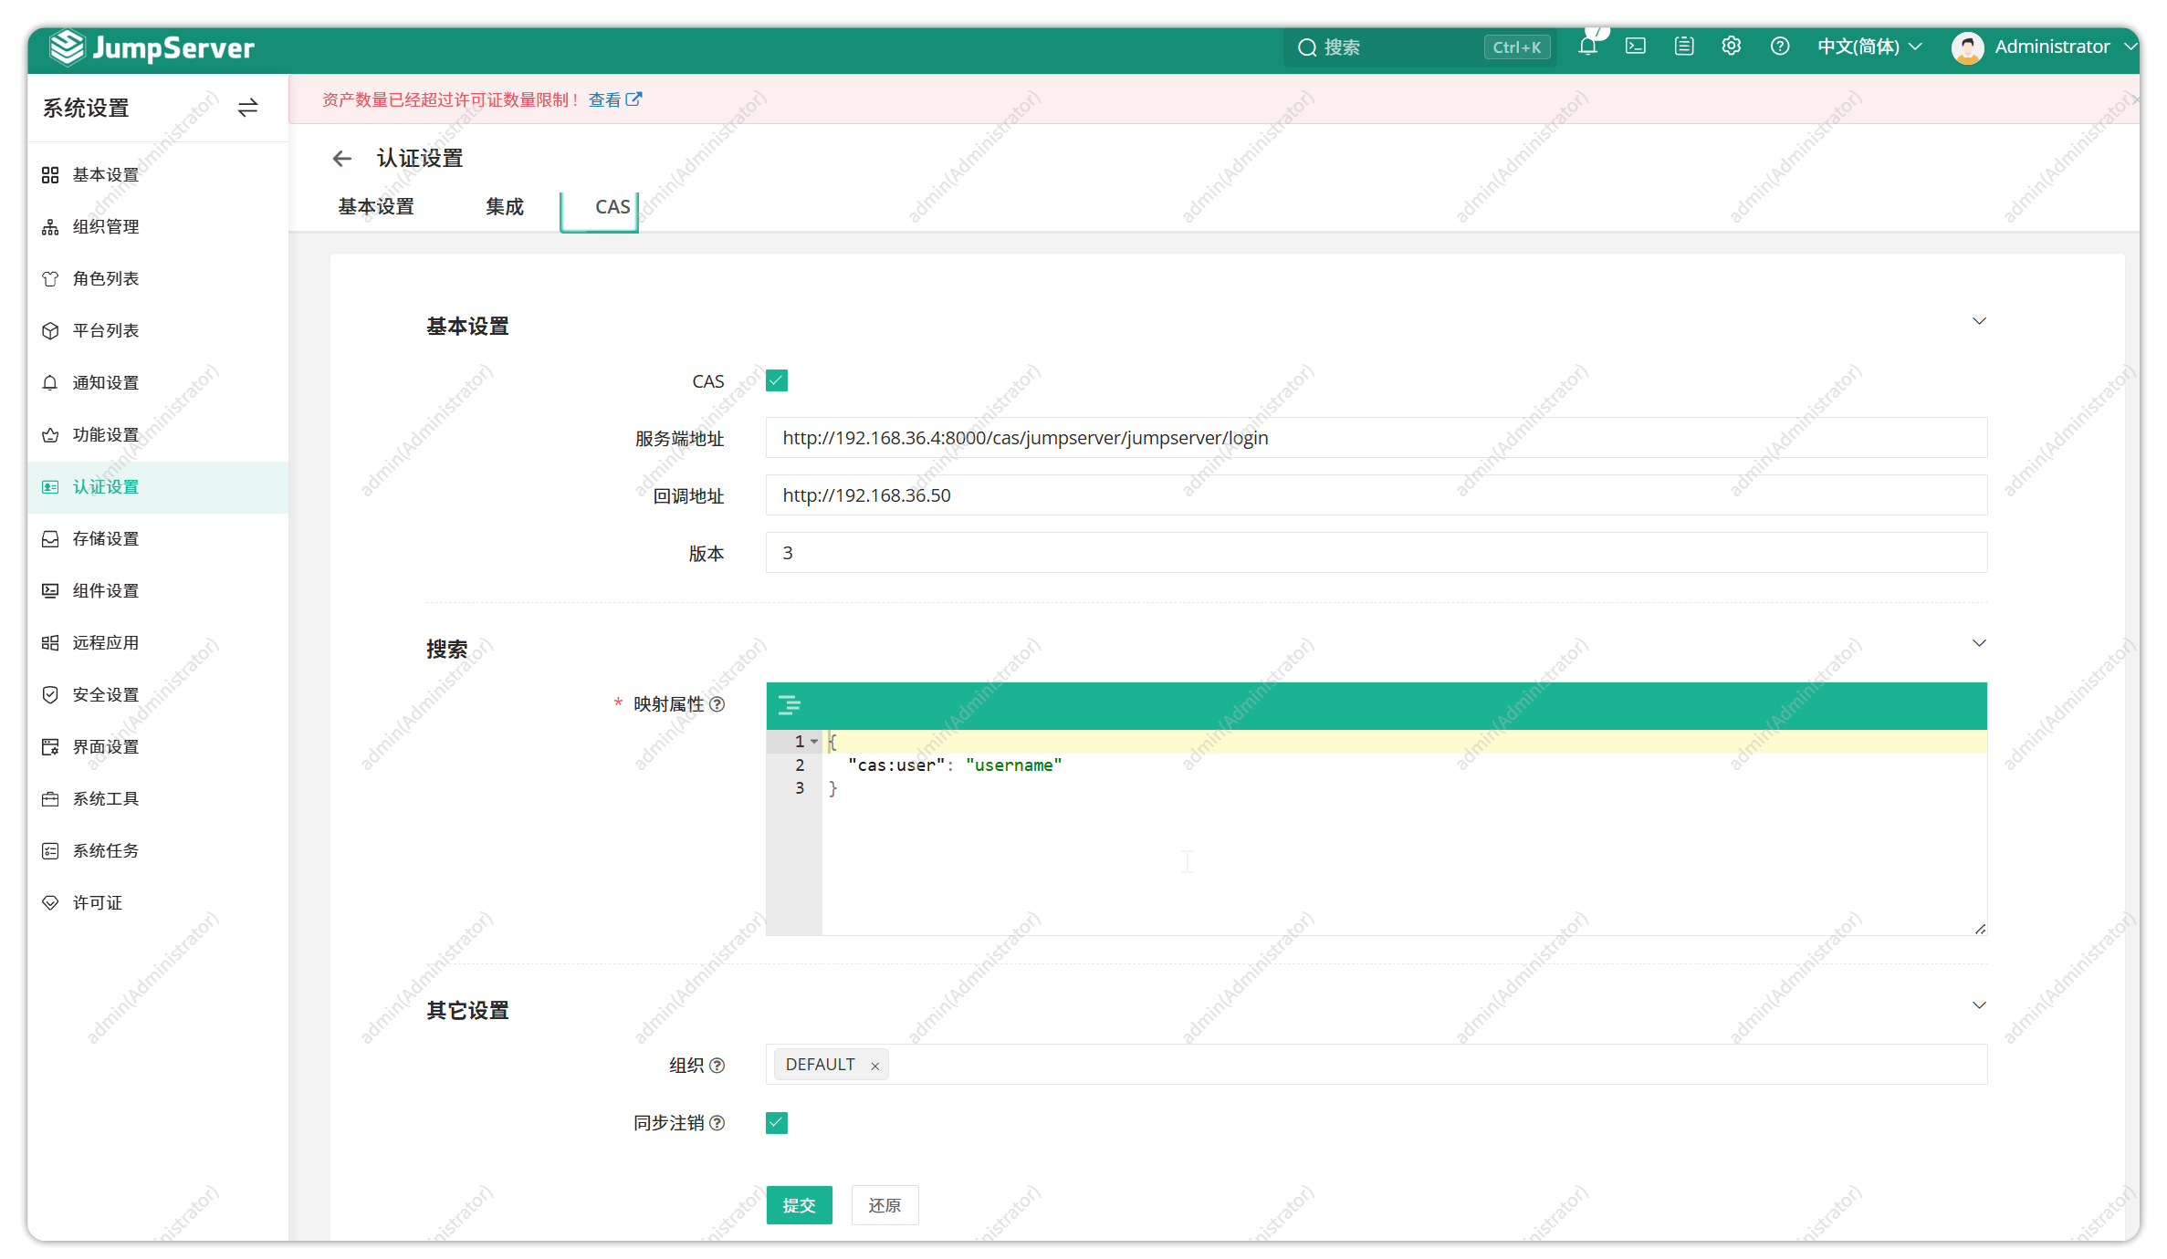The height and width of the screenshot is (1259, 2167).
Task: Uncheck the CAS enable checkbox
Action: pyautogui.click(x=777, y=380)
